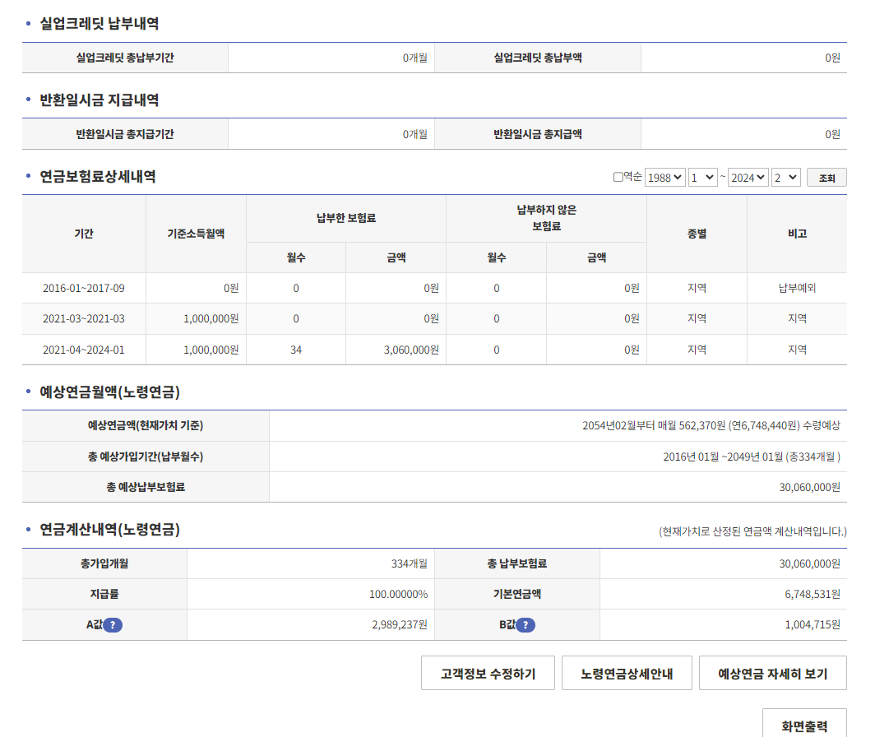This screenshot has width=875, height=737.
Task: Click the 고객정보 수정하기 button
Action: click(488, 674)
